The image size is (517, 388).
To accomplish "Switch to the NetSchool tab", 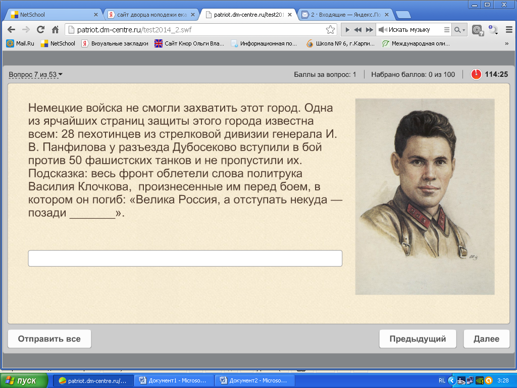I will [53, 15].
